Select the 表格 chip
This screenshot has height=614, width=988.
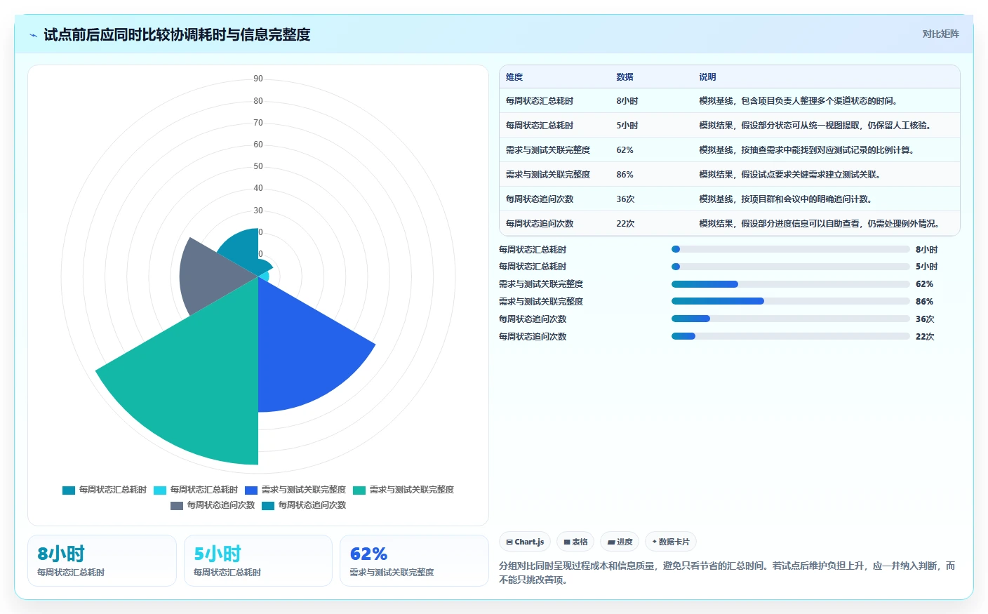pyautogui.click(x=575, y=542)
